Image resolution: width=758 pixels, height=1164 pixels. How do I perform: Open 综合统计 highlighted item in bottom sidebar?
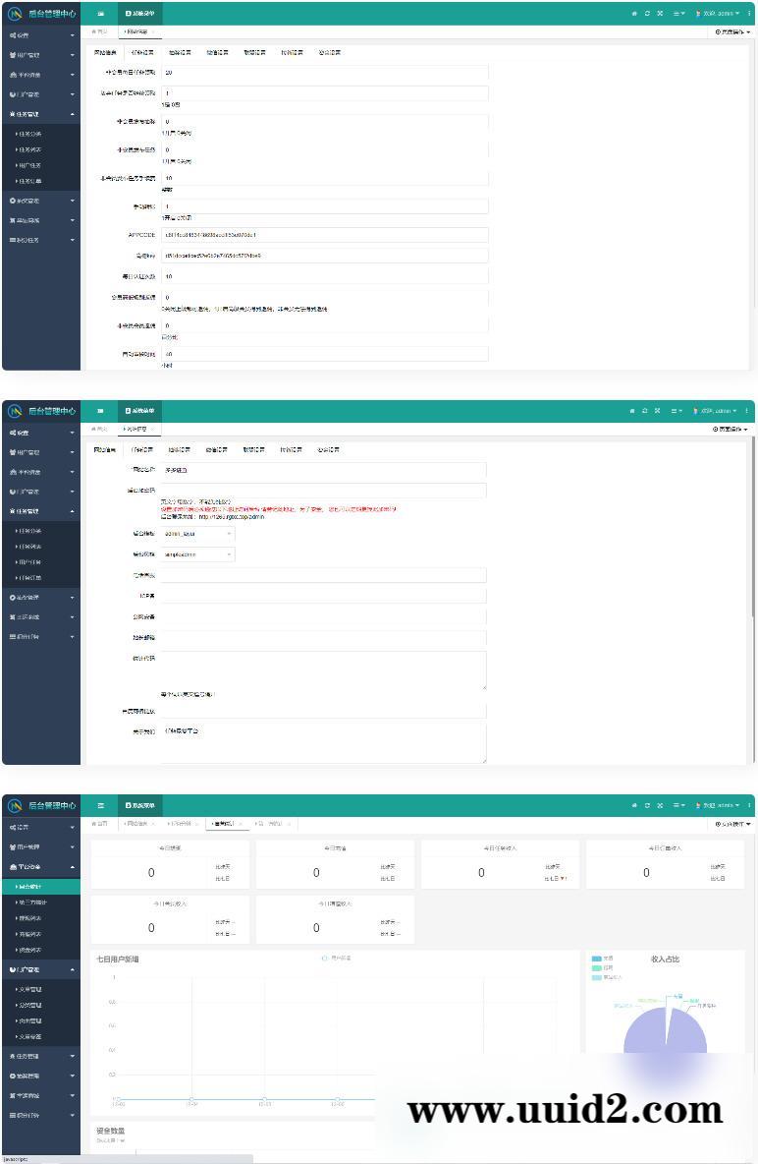click(41, 887)
